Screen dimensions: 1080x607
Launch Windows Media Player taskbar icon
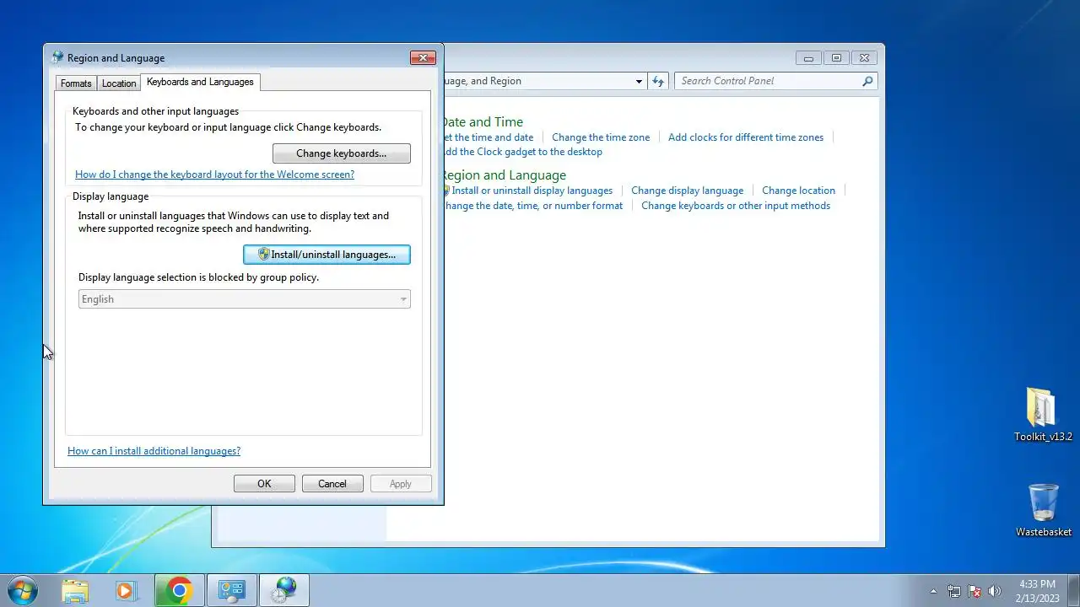(x=126, y=590)
